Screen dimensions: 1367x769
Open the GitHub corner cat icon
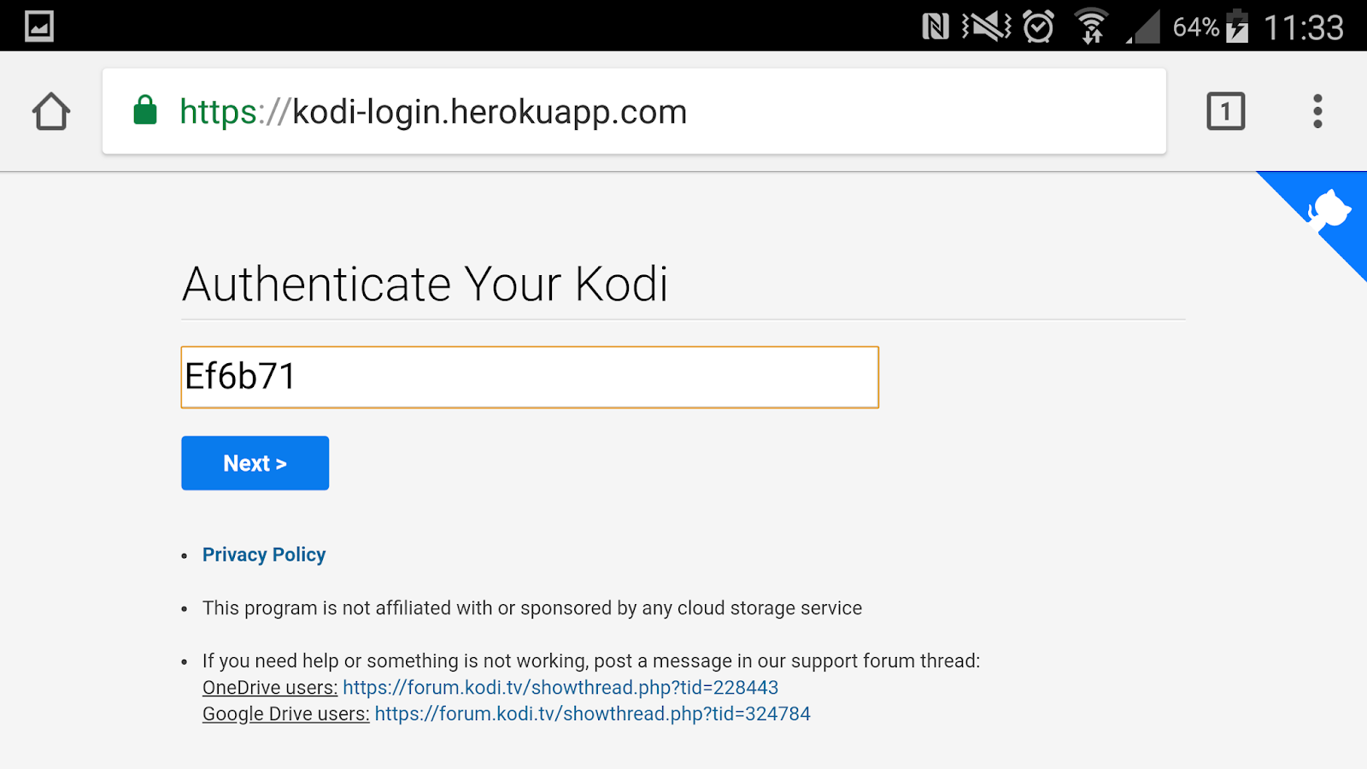pyautogui.click(x=1328, y=210)
